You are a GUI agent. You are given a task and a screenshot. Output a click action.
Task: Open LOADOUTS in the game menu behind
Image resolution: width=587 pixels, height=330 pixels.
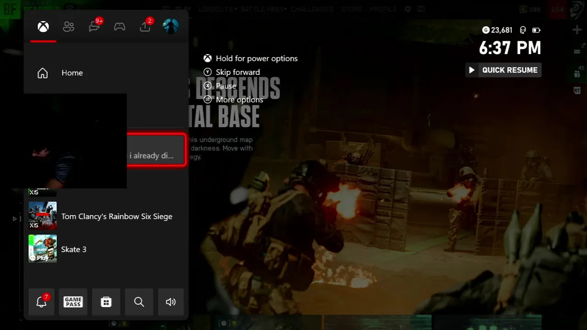click(216, 9)
